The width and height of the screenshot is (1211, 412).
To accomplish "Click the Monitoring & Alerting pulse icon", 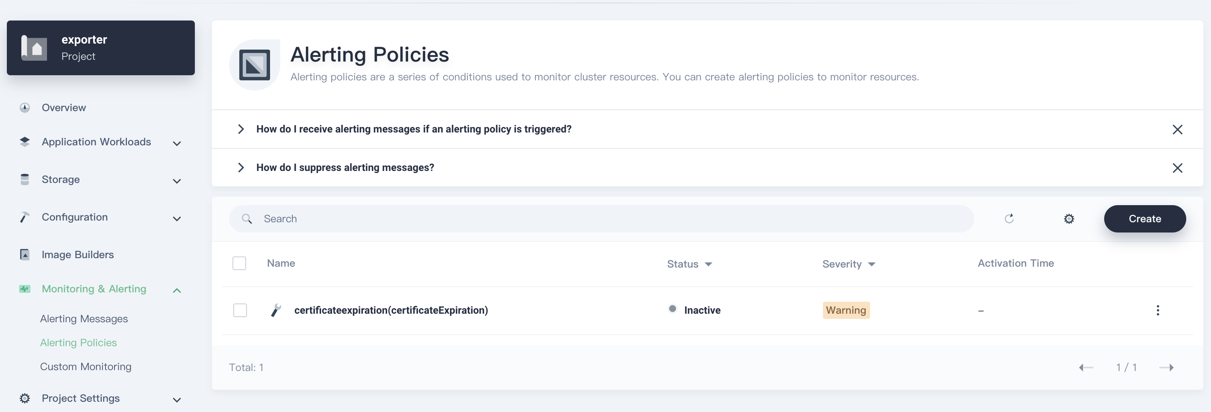I will pos(24,289).
